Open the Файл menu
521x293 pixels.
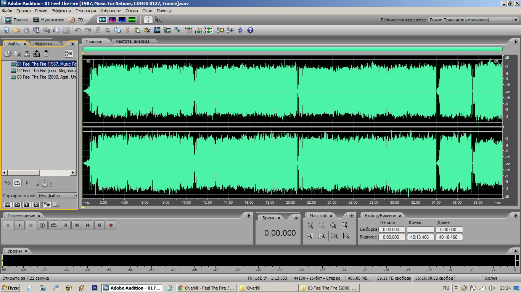[x=7, y=11]
